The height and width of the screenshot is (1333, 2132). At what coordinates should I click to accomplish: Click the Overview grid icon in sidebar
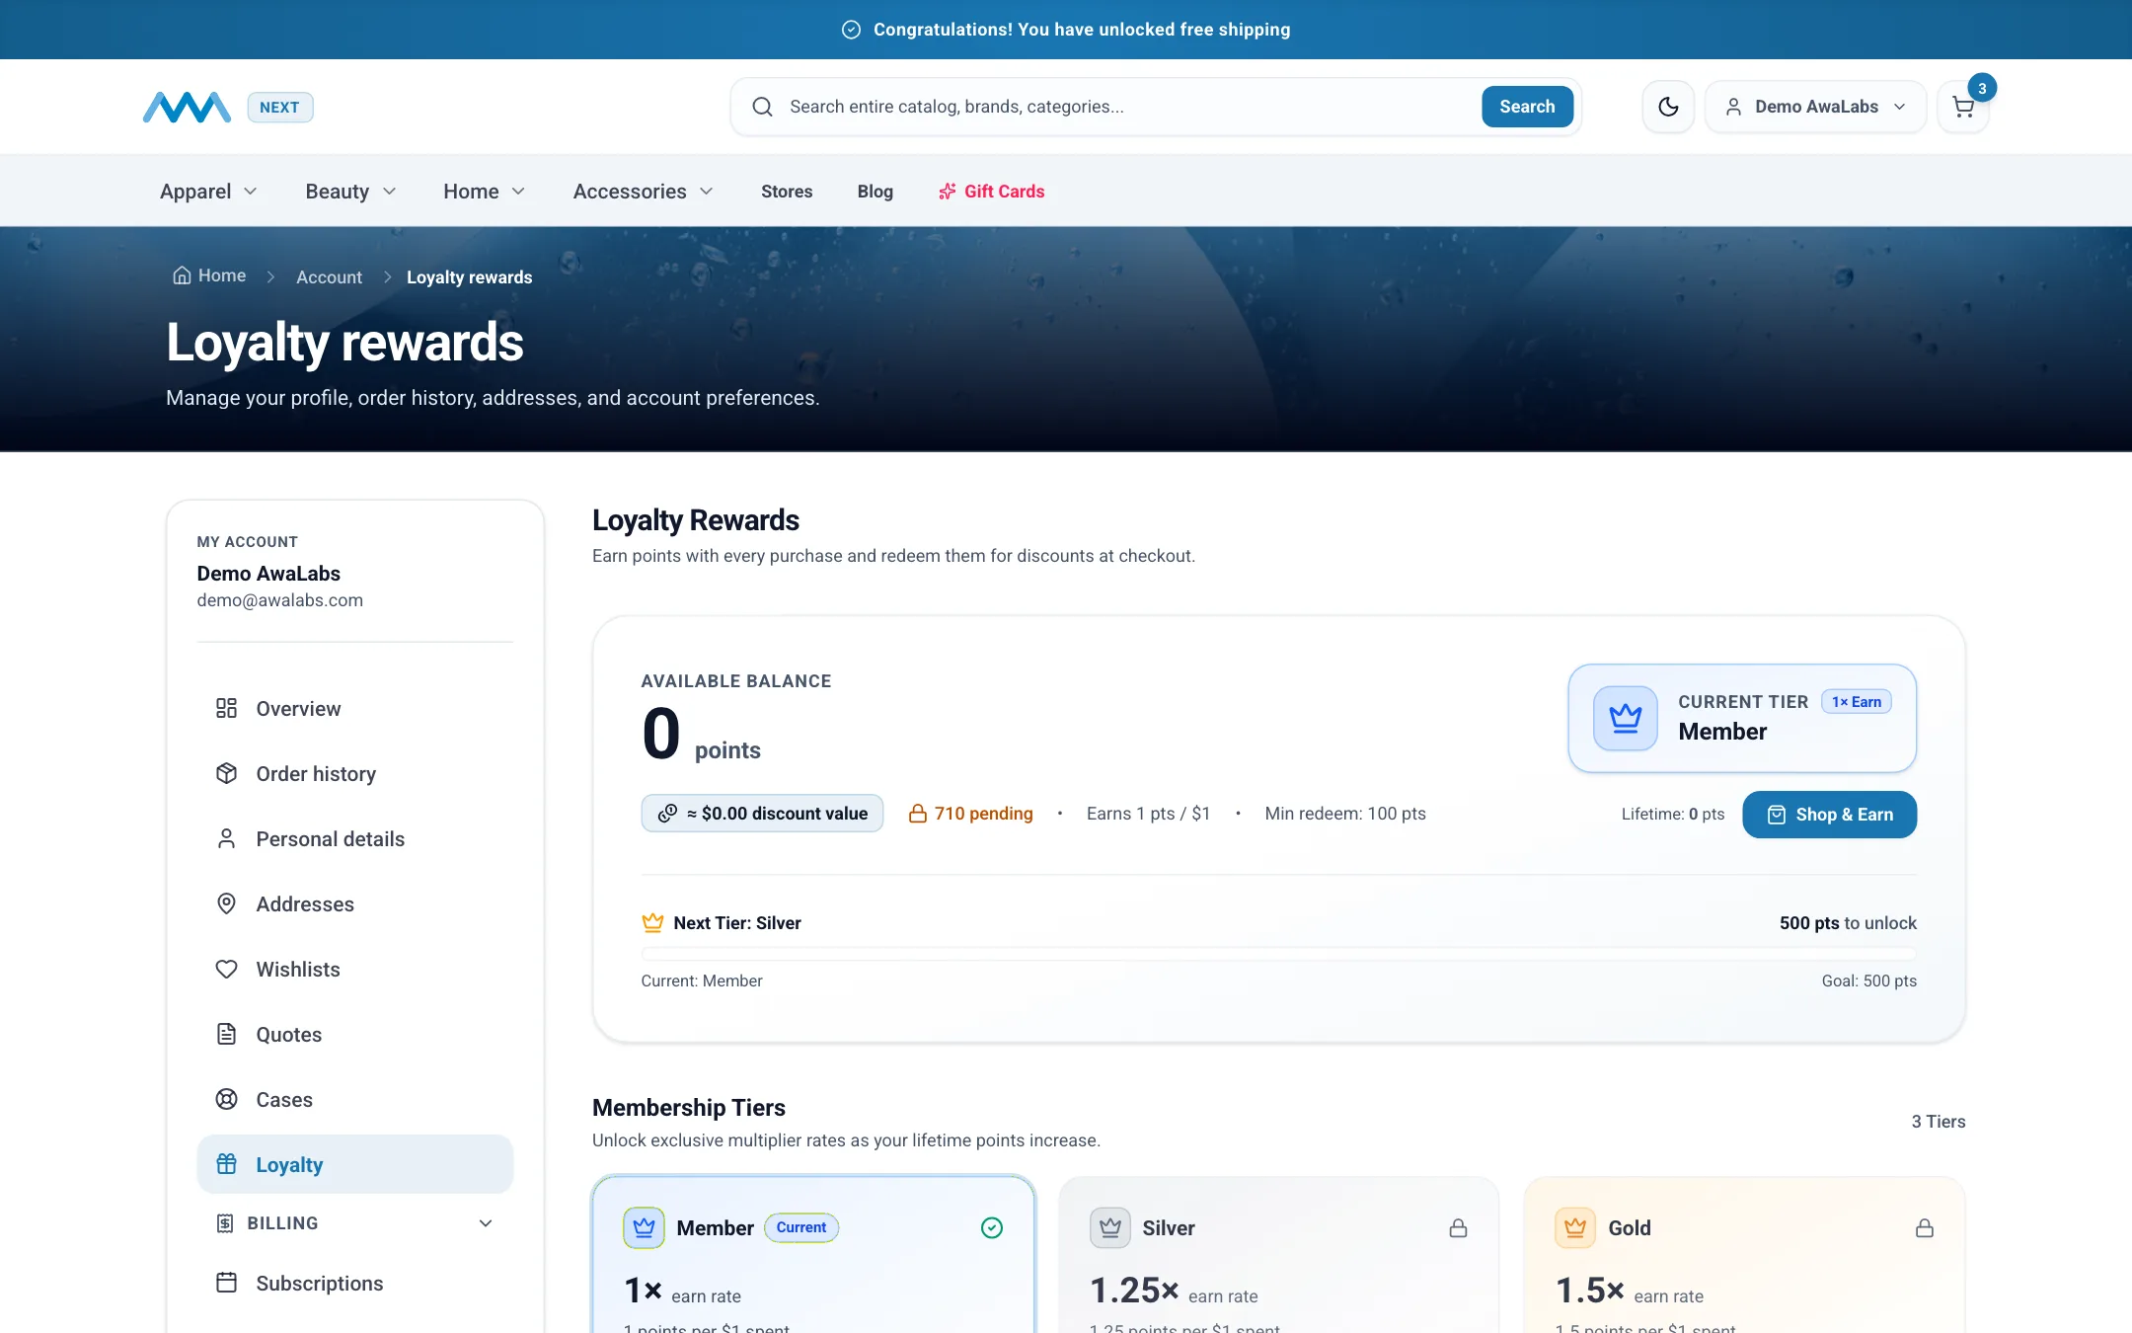[226, 708]
